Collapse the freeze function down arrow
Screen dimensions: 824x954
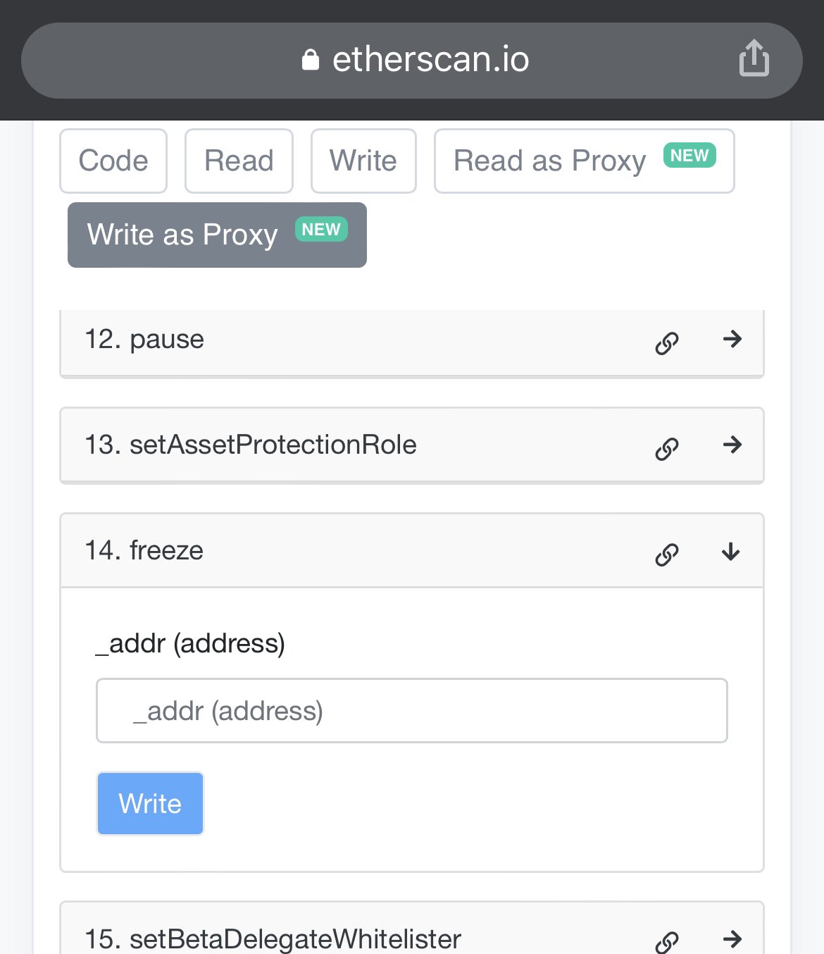(x=731, y=552)
